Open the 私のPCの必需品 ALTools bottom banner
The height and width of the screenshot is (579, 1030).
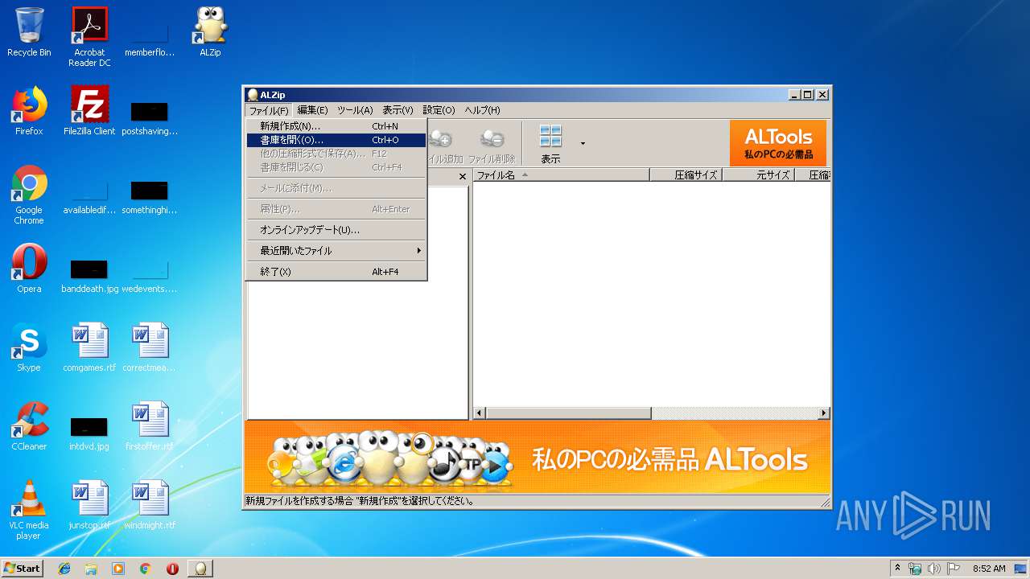tap(537, 457)
